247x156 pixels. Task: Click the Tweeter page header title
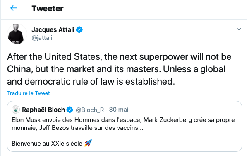tap(48, 8)
